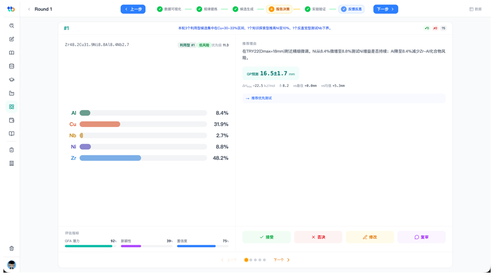Click the 低风险 green tag
This screenshot has width=496, height=276.
tap(204, 45)
